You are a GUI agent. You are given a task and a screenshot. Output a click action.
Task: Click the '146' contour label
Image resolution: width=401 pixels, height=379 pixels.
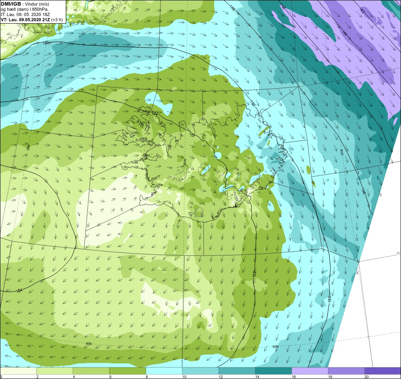(283, 7)
